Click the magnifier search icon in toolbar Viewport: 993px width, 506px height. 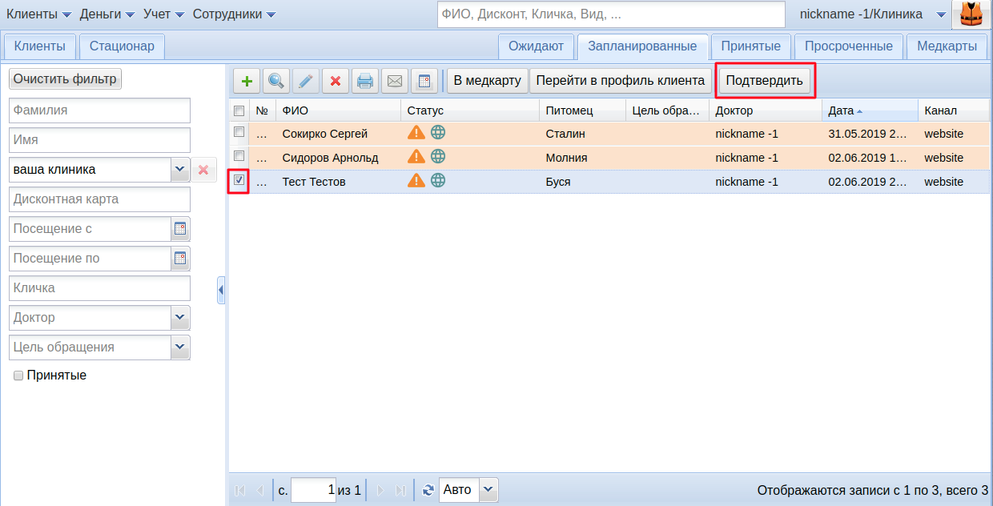tap(276, 81)
